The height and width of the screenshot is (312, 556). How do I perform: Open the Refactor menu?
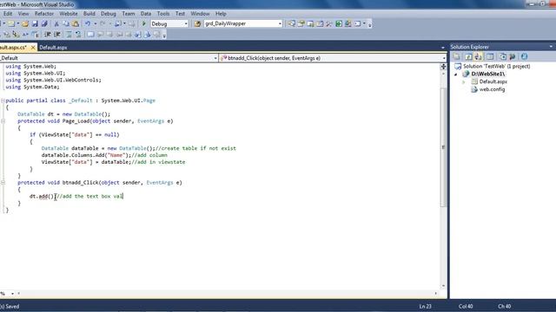coord(44,14)
